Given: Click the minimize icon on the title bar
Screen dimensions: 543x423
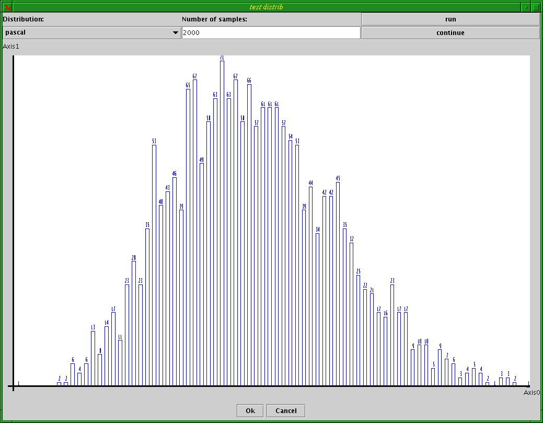Looking at the screenshot, I should [x=525, y=7].
